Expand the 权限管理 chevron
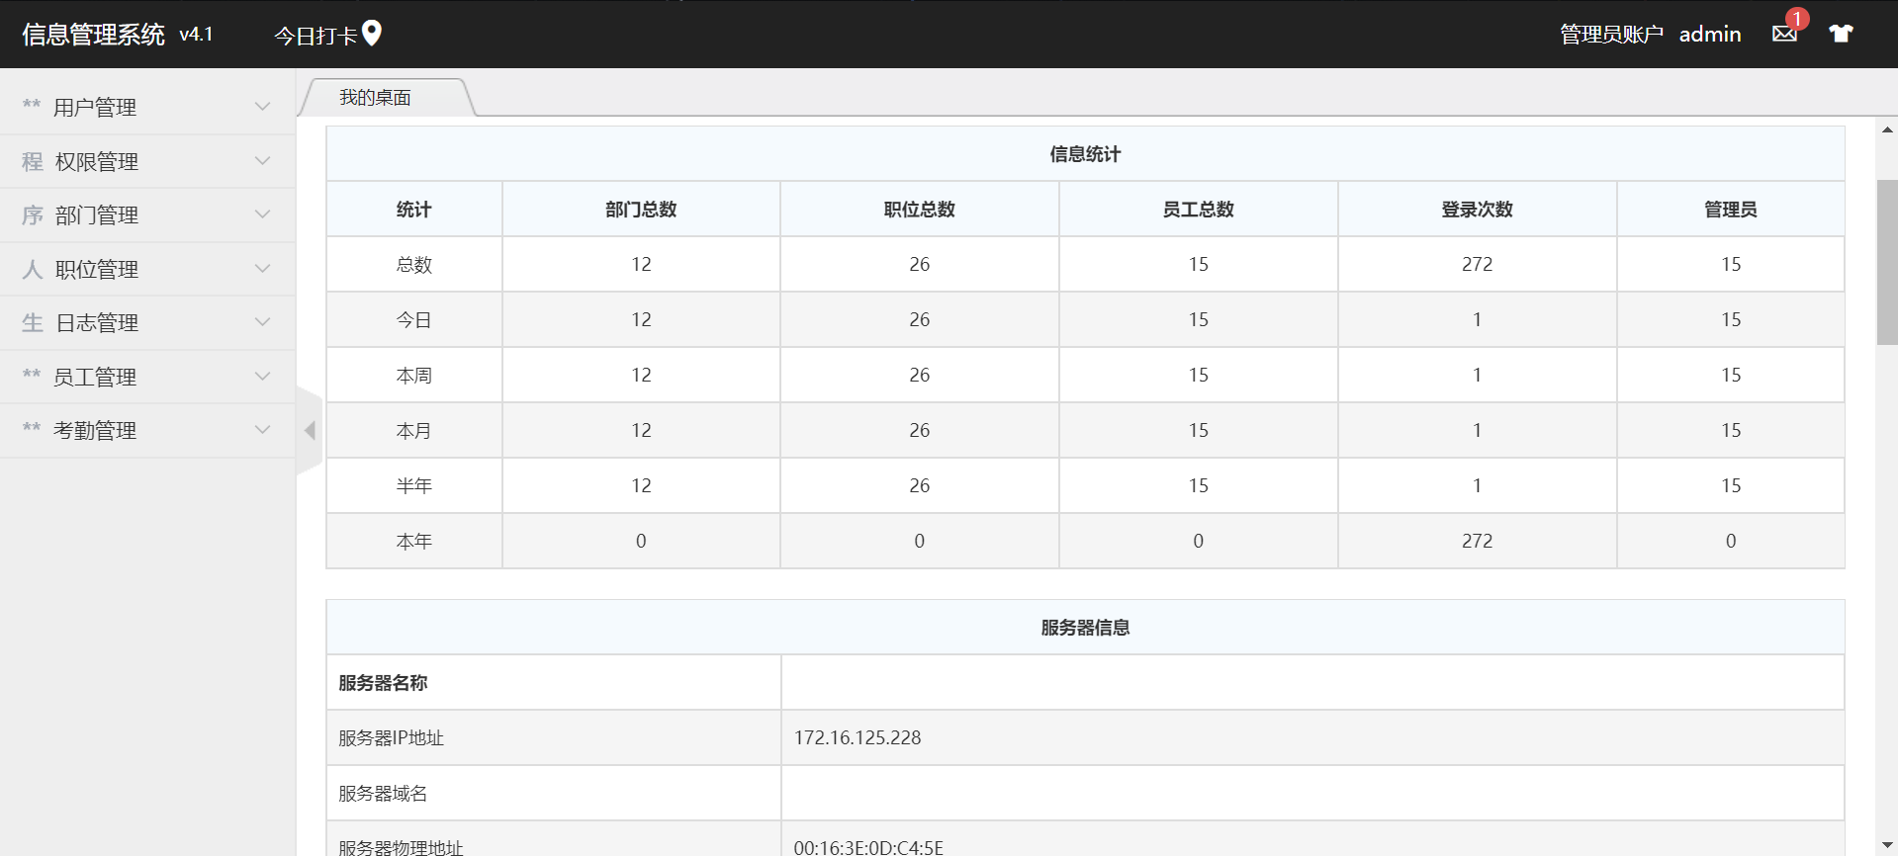 (x=262, y=161)
